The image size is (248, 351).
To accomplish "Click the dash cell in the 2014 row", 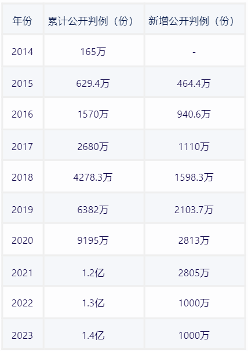I will (195, 50).
